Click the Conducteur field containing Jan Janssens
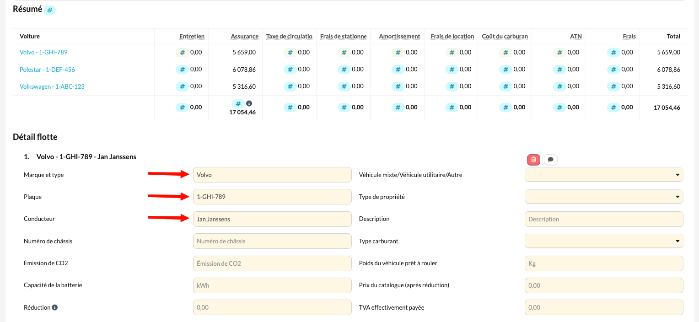 [x=272, y=219]
